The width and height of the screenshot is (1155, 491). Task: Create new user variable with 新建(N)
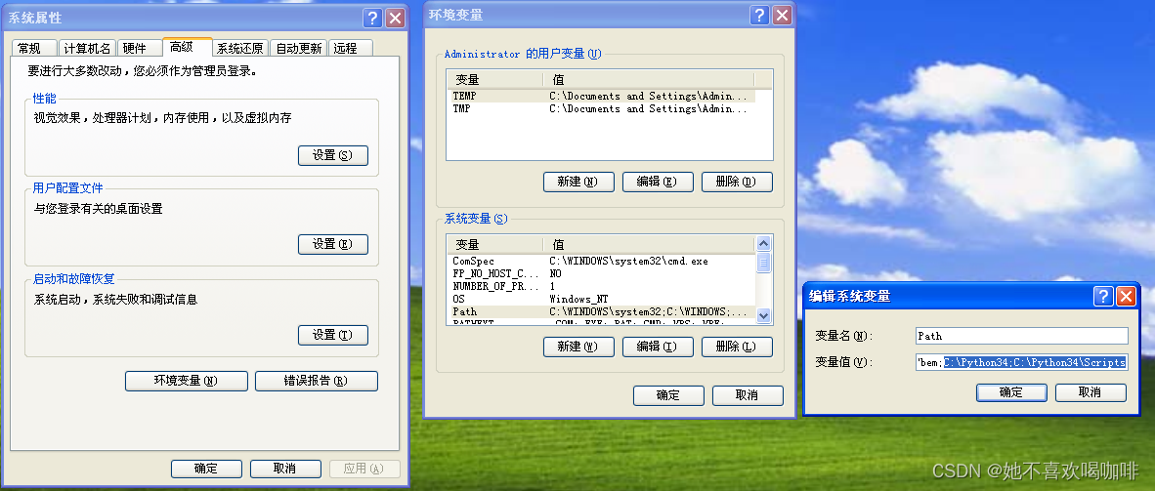(578, 182)
